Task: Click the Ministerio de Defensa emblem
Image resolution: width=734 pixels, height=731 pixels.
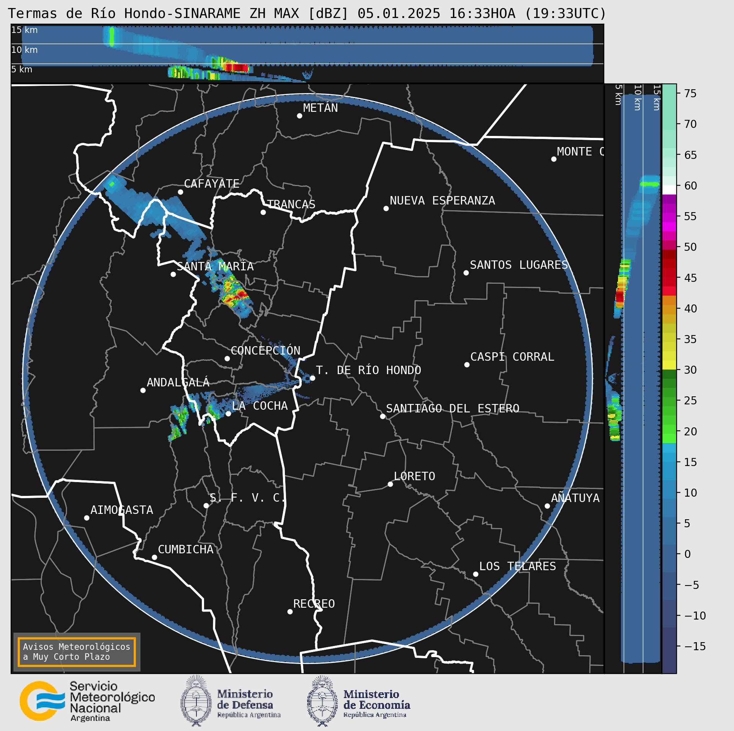Action: coord(196,701)
